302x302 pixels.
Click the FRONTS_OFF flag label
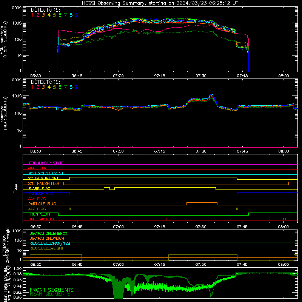tap(40, 214)
